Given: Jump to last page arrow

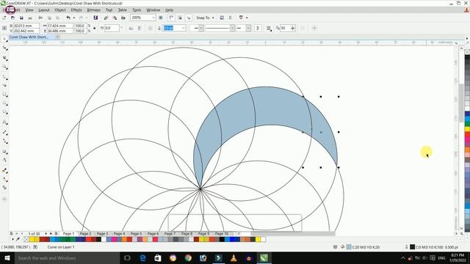Looking at the screenshot, I should (51, 233).
